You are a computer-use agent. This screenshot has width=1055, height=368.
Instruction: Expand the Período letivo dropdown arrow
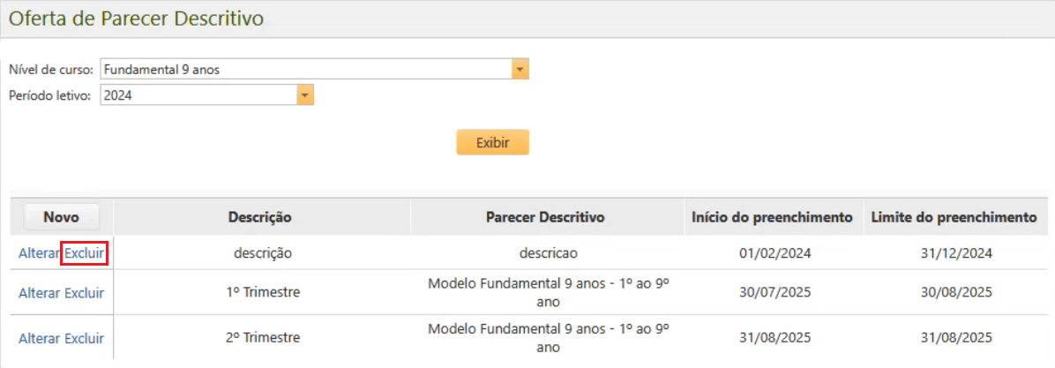[x=305, y=95]
